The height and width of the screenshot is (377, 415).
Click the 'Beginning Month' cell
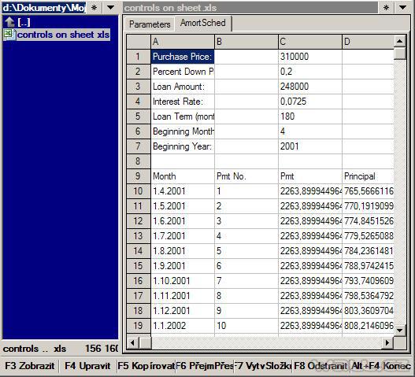coord(183,131)
